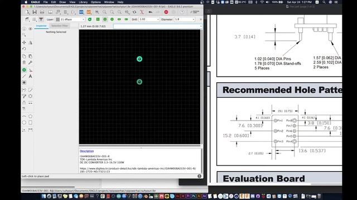357x200 pixels.
Task: Open the Edit menu
Action: click(x=54, y=2)
